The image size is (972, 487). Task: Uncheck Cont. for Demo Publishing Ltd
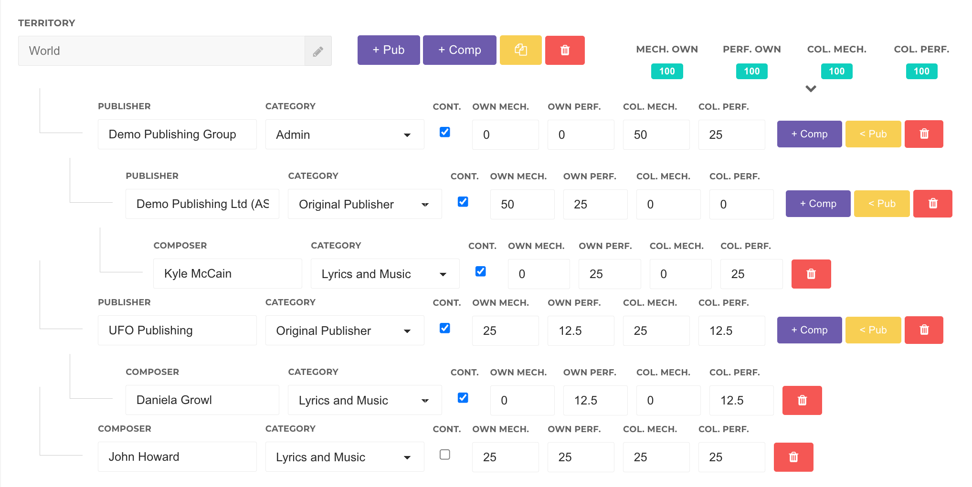tap(463, 202)
